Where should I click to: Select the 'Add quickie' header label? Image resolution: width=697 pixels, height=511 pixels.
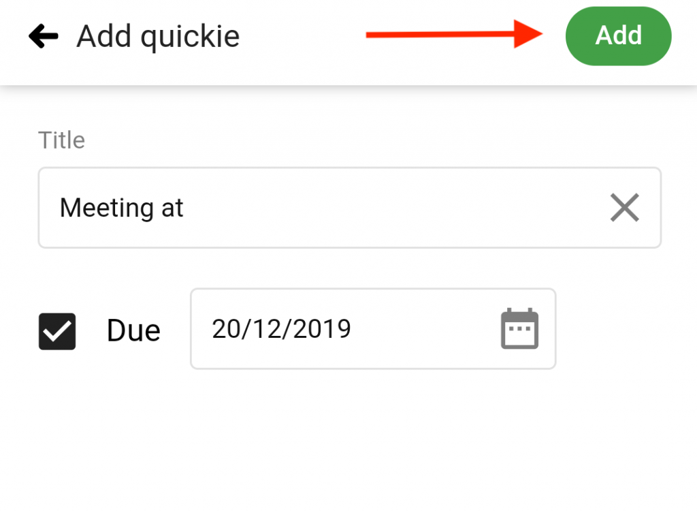[157, 36]
